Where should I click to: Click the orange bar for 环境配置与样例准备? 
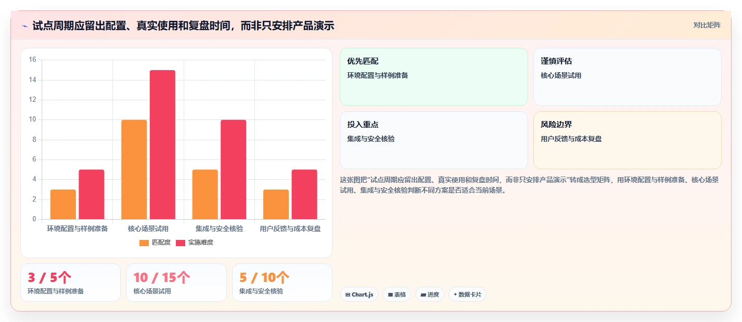[x=63, y=205]
